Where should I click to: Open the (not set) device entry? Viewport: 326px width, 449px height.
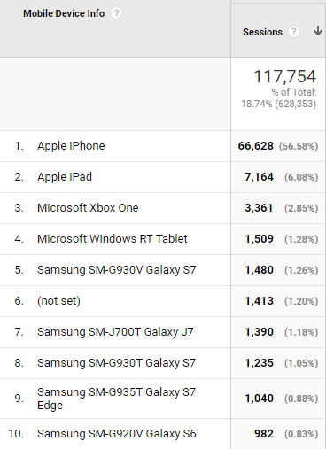tap(58, 301)
